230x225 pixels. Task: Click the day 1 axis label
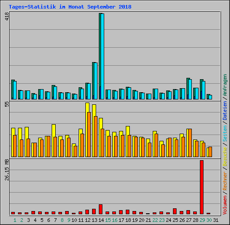tap(15, 220)
